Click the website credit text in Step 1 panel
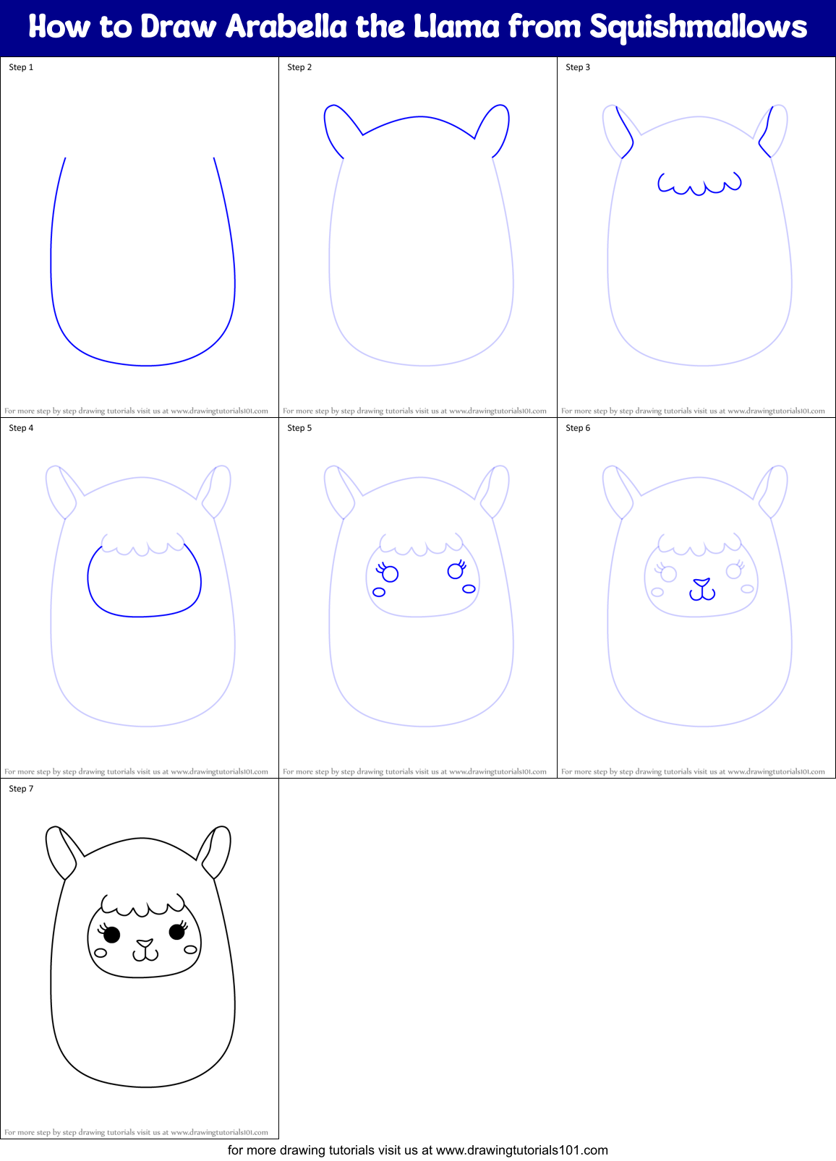This screenshot has width=836, height=1161. pyautogui.click(x=136, y=411)
